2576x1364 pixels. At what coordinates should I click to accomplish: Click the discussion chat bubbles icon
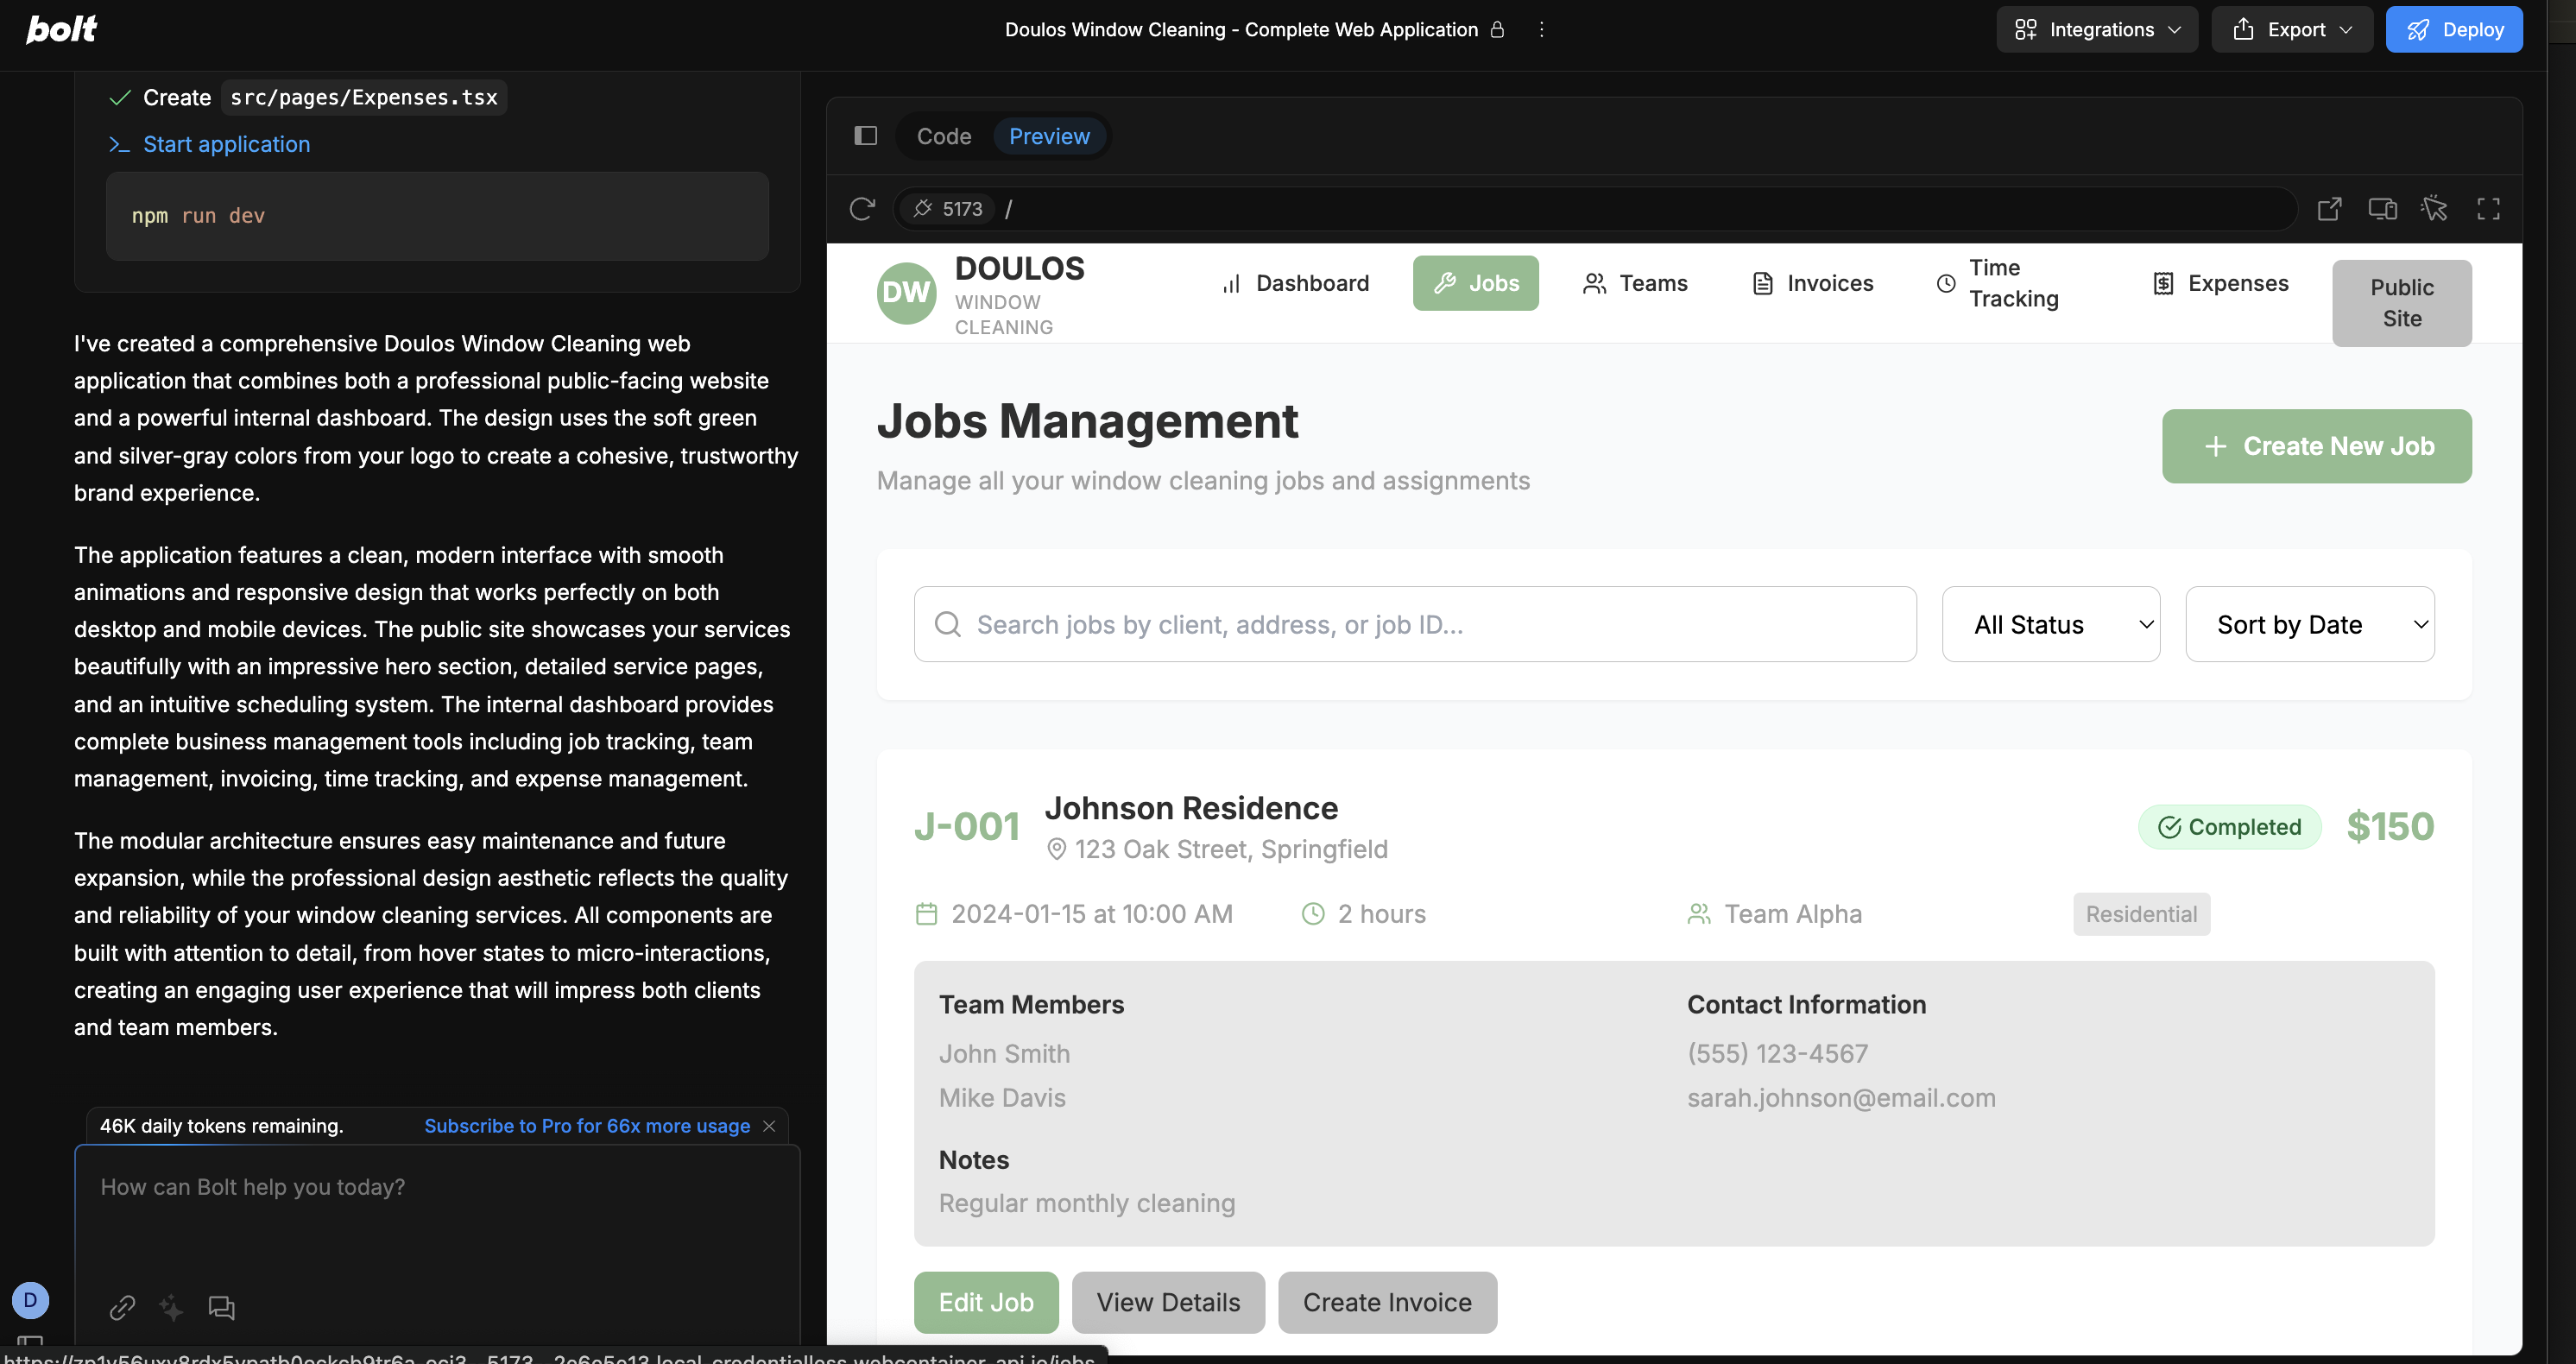point(221,1307)
